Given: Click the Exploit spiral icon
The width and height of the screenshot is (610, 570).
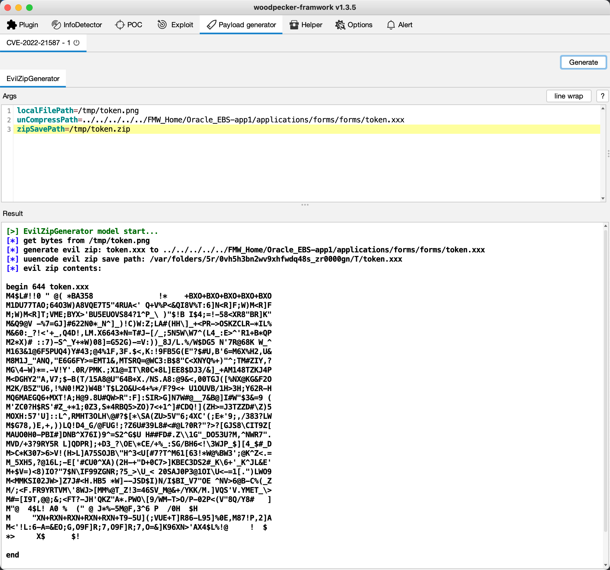Looking at the screenshot, I should [162, 24].
